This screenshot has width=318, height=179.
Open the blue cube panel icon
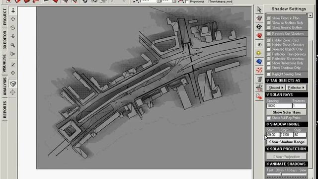(x=259, y=62)
